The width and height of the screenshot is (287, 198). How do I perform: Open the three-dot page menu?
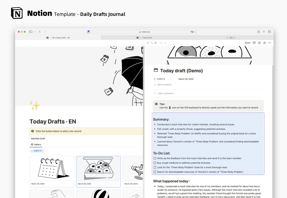tap(270, 43)
